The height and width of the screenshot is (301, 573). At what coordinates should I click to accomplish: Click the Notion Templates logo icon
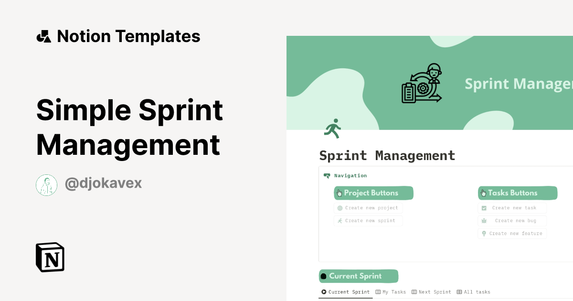point(43,36)
